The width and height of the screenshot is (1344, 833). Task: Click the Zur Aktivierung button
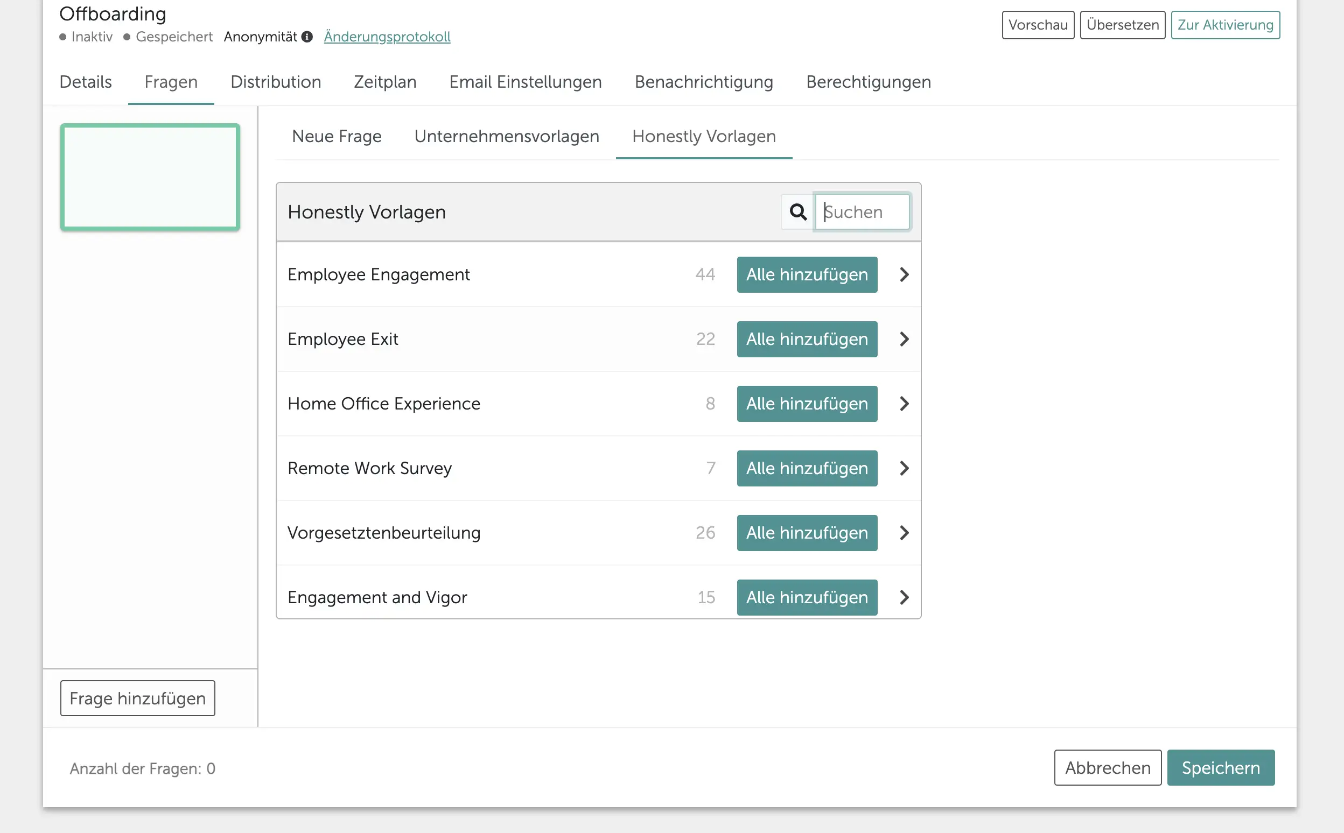coord(1225,25)
